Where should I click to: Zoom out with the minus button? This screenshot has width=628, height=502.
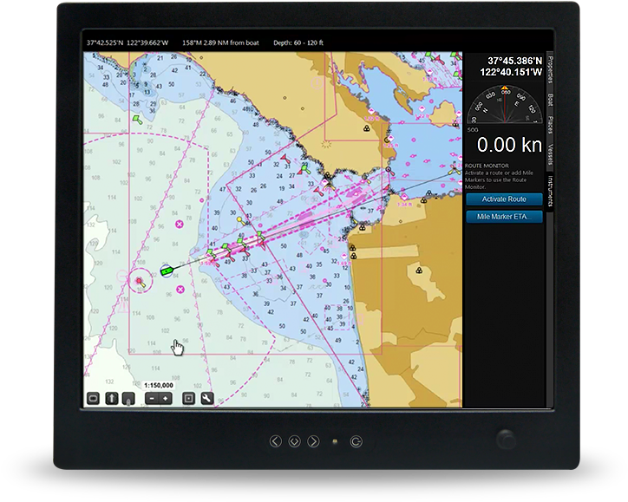pyautogui.click(x=152, y=398)
